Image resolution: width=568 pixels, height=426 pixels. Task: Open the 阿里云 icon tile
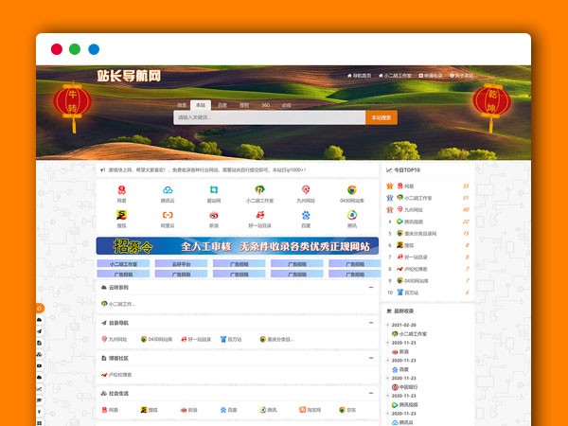[168, 216]
